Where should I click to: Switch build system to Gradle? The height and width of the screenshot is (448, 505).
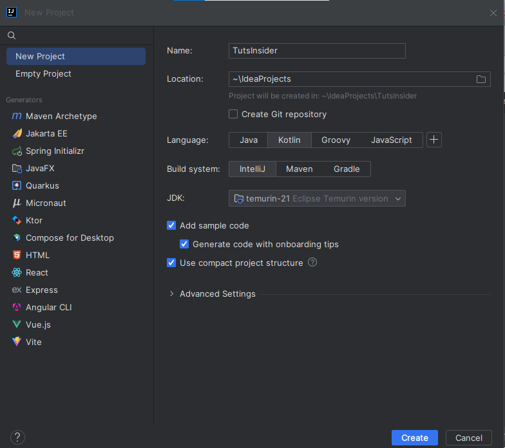click(x=347, y=169)
